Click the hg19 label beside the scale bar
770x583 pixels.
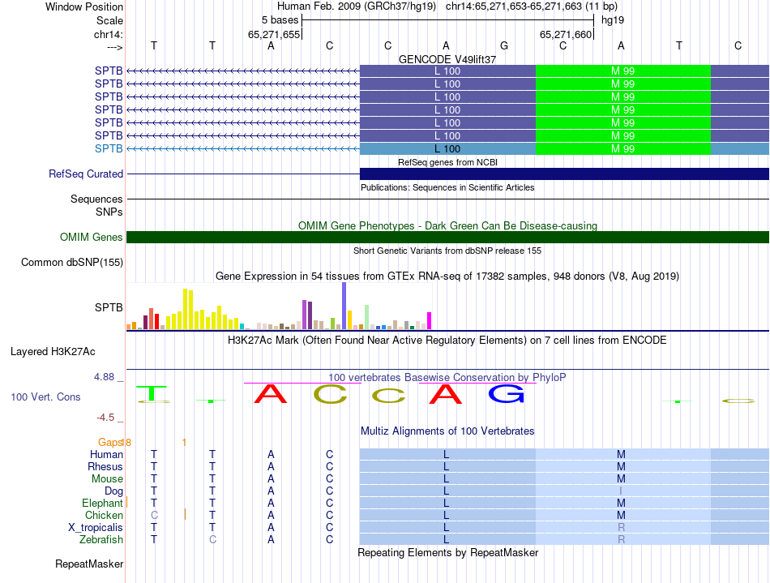(x=613, y=20)
